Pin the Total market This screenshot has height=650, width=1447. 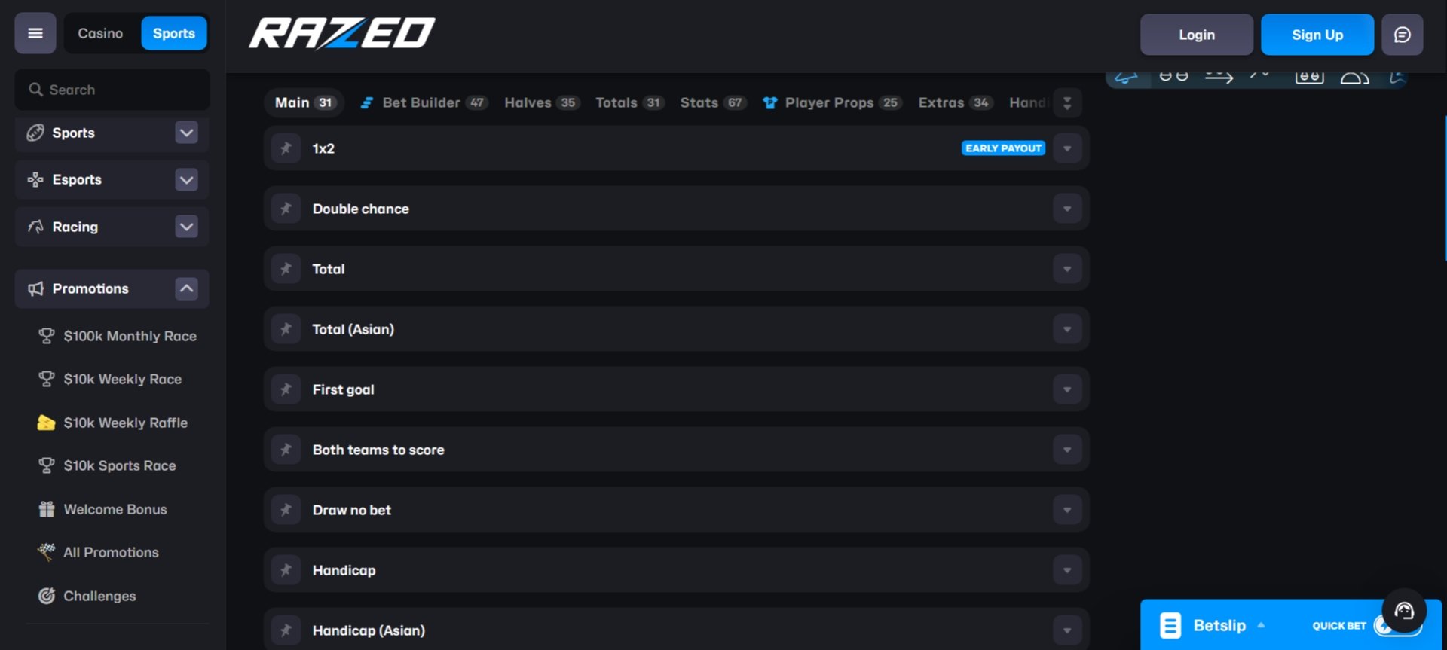[286, 269]
